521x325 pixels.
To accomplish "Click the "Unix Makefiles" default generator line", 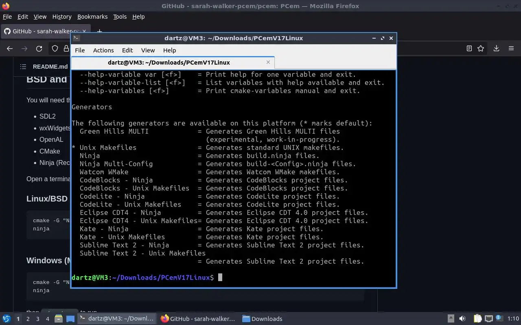I will click(x=208, y=147).
